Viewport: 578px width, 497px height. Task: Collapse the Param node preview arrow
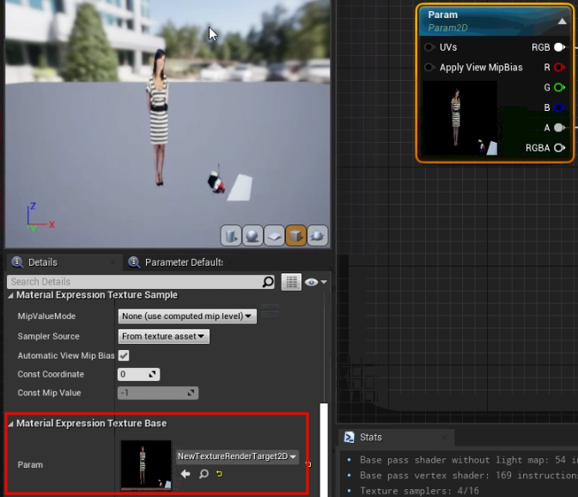click(562, 21)
